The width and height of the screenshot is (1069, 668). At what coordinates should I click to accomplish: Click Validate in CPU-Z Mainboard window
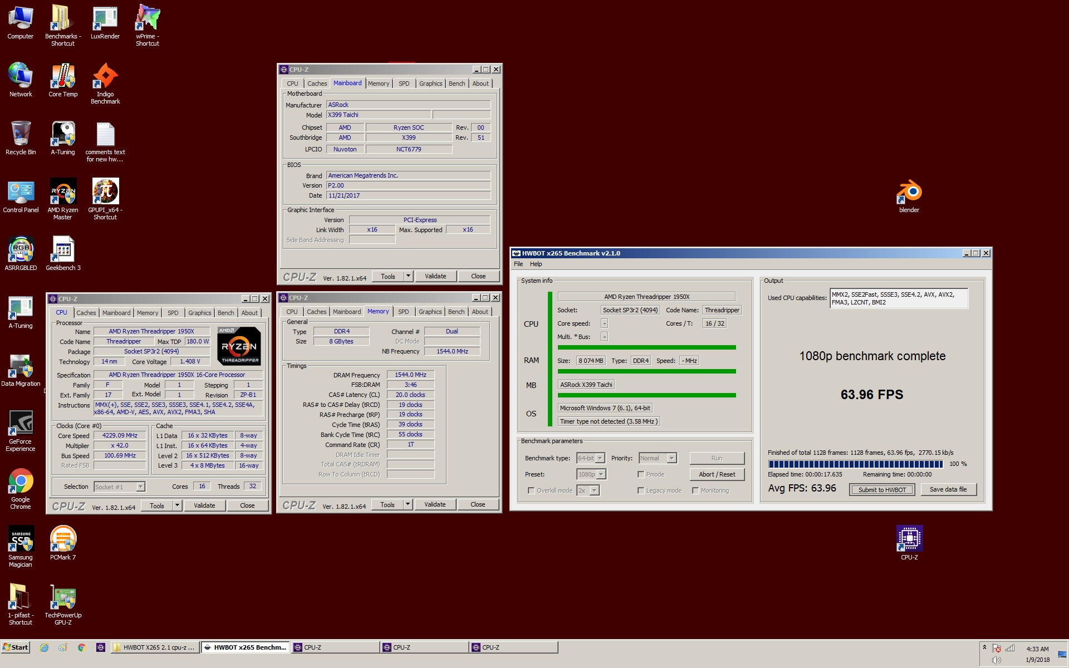[x=435, y=276]
